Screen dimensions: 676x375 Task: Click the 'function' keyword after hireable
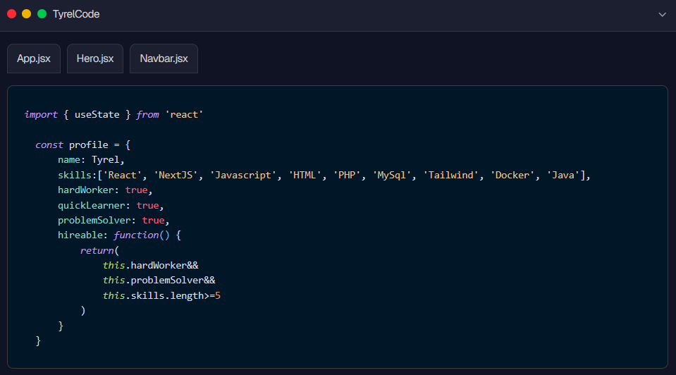[136, 235]
